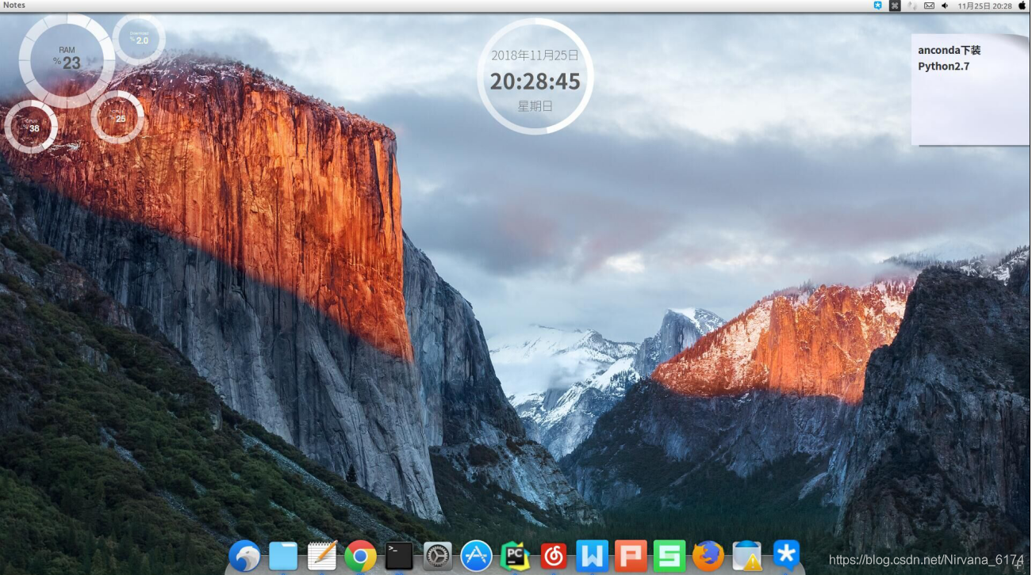Viewport: 1032px width, 575px height.
Task: Click the RAM usage ring widget
Action: (67, 60)
